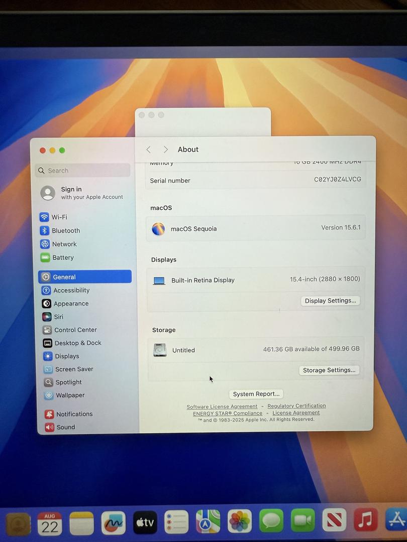Image resolution: width=407 pixels, height=542 pixels.
Task: Click the System Report... button
Action: tap(256, 394)
